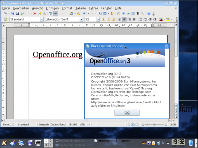Click the Save document icon
The image size is (198, 148).
tap(17, 14)
